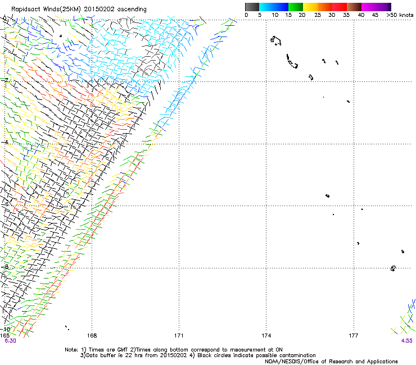The width and height of the screenshot is (416, 365).
Task: Click the green 15-20 knots color band
Action: pos(296,7)
